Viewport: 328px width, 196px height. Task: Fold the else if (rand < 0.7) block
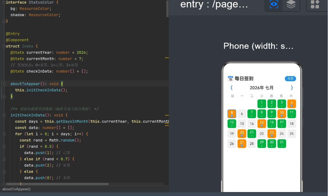click(4, 159)
